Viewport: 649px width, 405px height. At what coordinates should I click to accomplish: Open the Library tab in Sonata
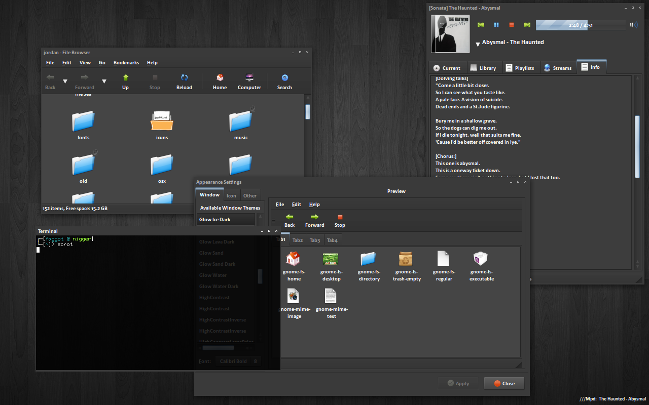coord(483,68)
